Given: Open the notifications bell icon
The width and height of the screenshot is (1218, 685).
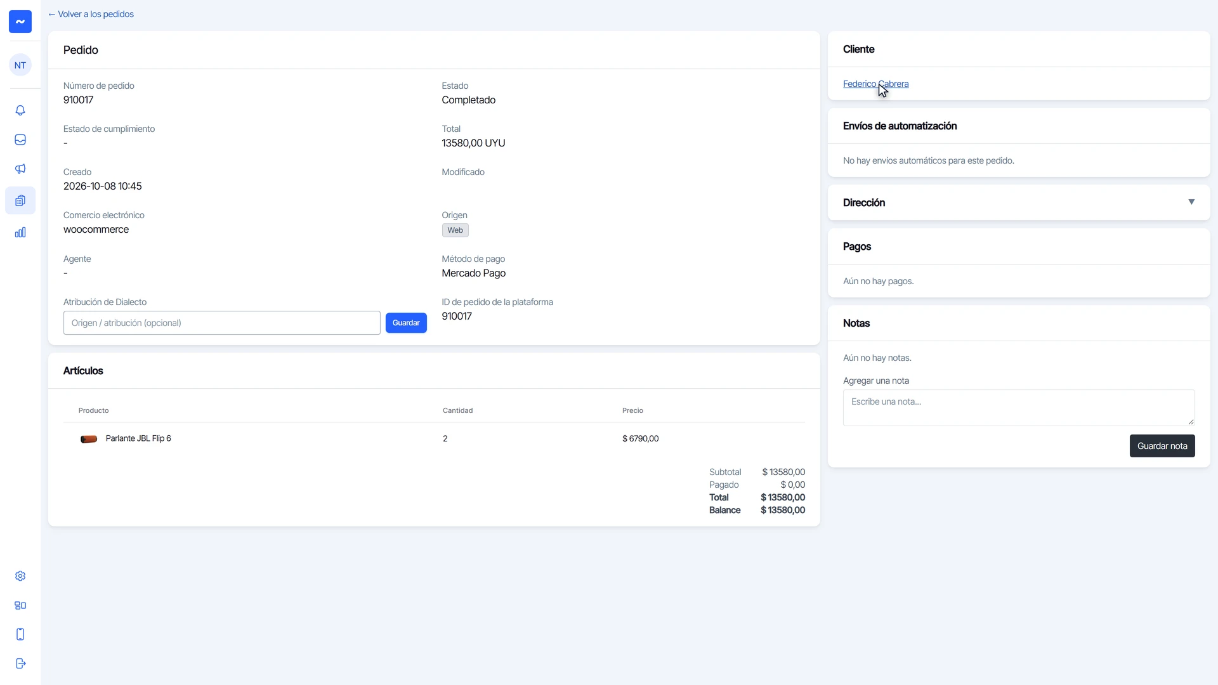Looking at the screenshot, I should (20, 110).
